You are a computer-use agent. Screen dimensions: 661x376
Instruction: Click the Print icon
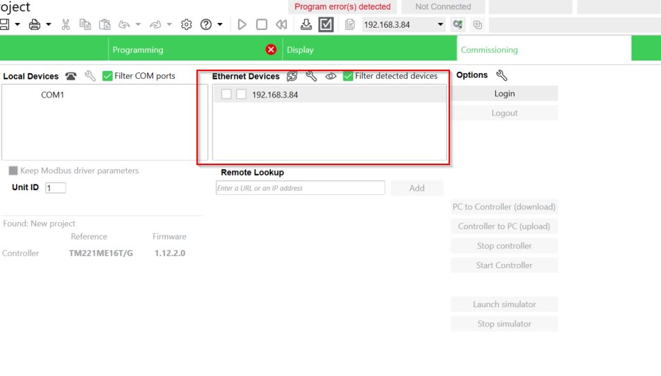pos(35,24)
